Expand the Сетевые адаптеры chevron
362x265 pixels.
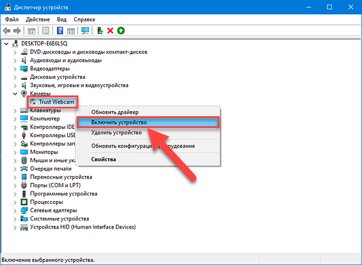coord(15,210)
